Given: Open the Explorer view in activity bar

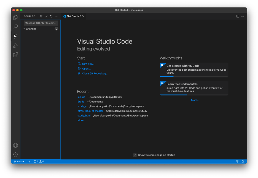Looking at the screenshot, I should click(15, 17).
